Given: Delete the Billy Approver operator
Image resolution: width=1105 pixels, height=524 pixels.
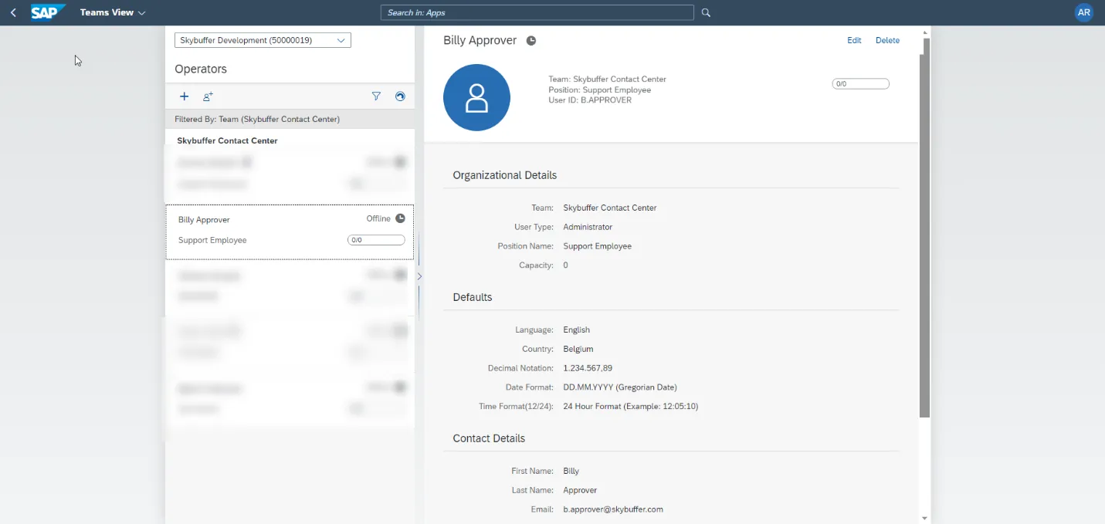Looking at the screenshot, I should coord(887,40).
